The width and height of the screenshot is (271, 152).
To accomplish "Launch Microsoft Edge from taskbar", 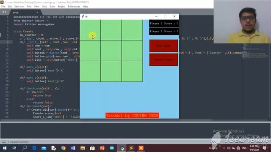I will (34, 148).
